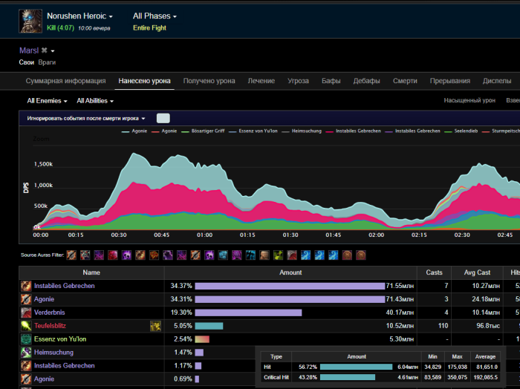This screenshot has width=520, height=389.
Task: Click the pet icon in Teufelsblitz row
Action: point(155,326)
